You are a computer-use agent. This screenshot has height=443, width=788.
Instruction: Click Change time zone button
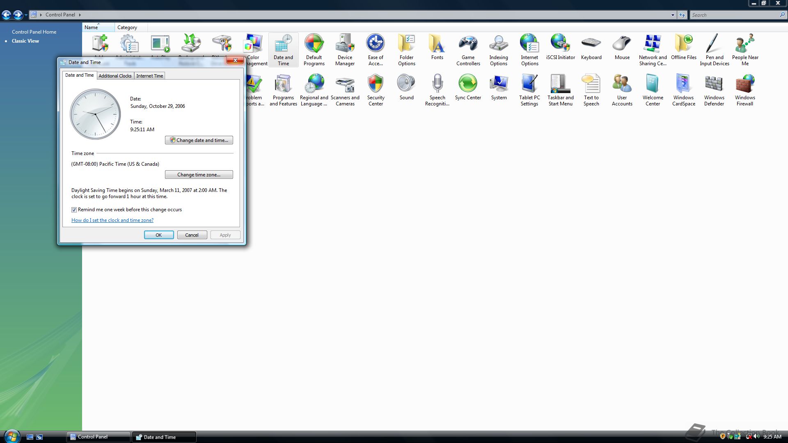pyautogui.click(x=199, y=175)
